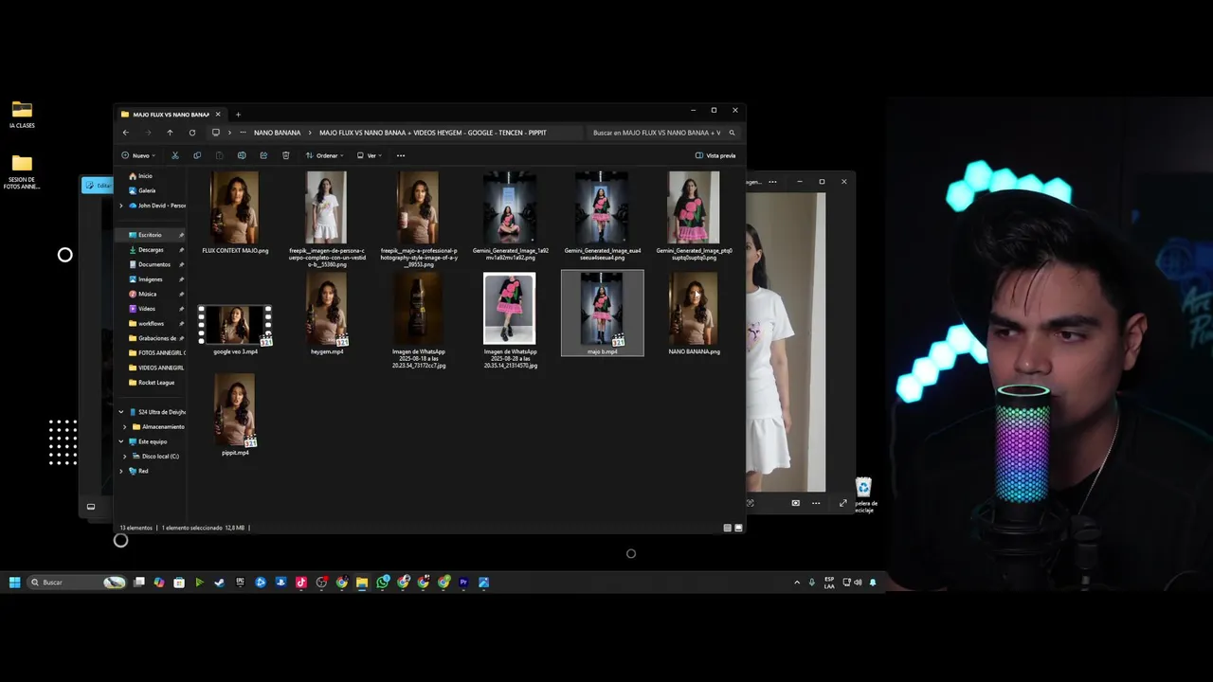
Task: Toggle the Vista previa pane
Action: [x=715, y=155]
